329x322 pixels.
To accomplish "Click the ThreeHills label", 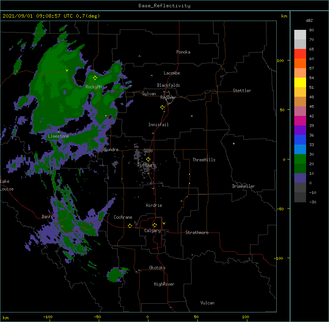I will pyautogui.click(x=204, y=160).
